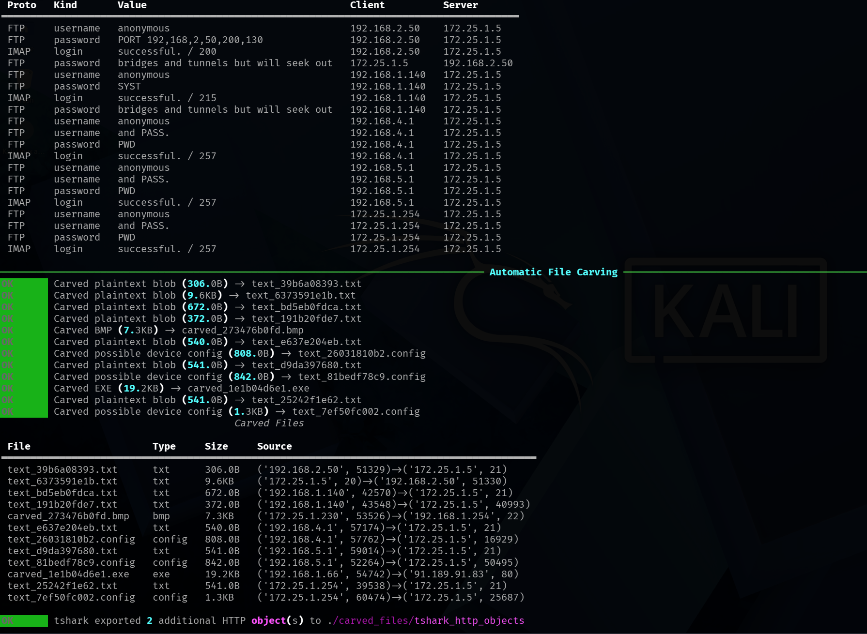
Task: Select the 'Server' column header
Action: (461, 5)
